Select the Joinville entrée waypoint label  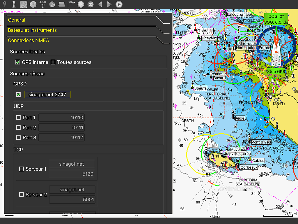(237, 153)
